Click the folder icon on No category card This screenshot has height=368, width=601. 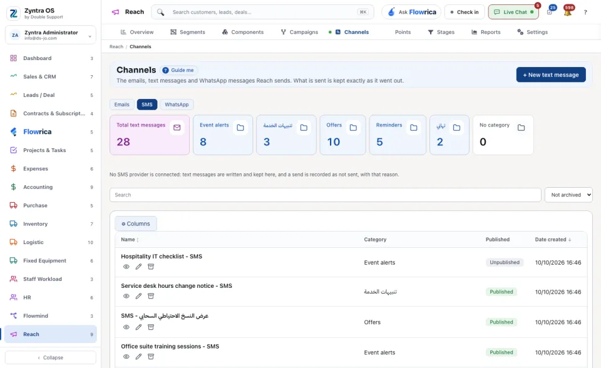pyautogui.click(x=521, y=128)
